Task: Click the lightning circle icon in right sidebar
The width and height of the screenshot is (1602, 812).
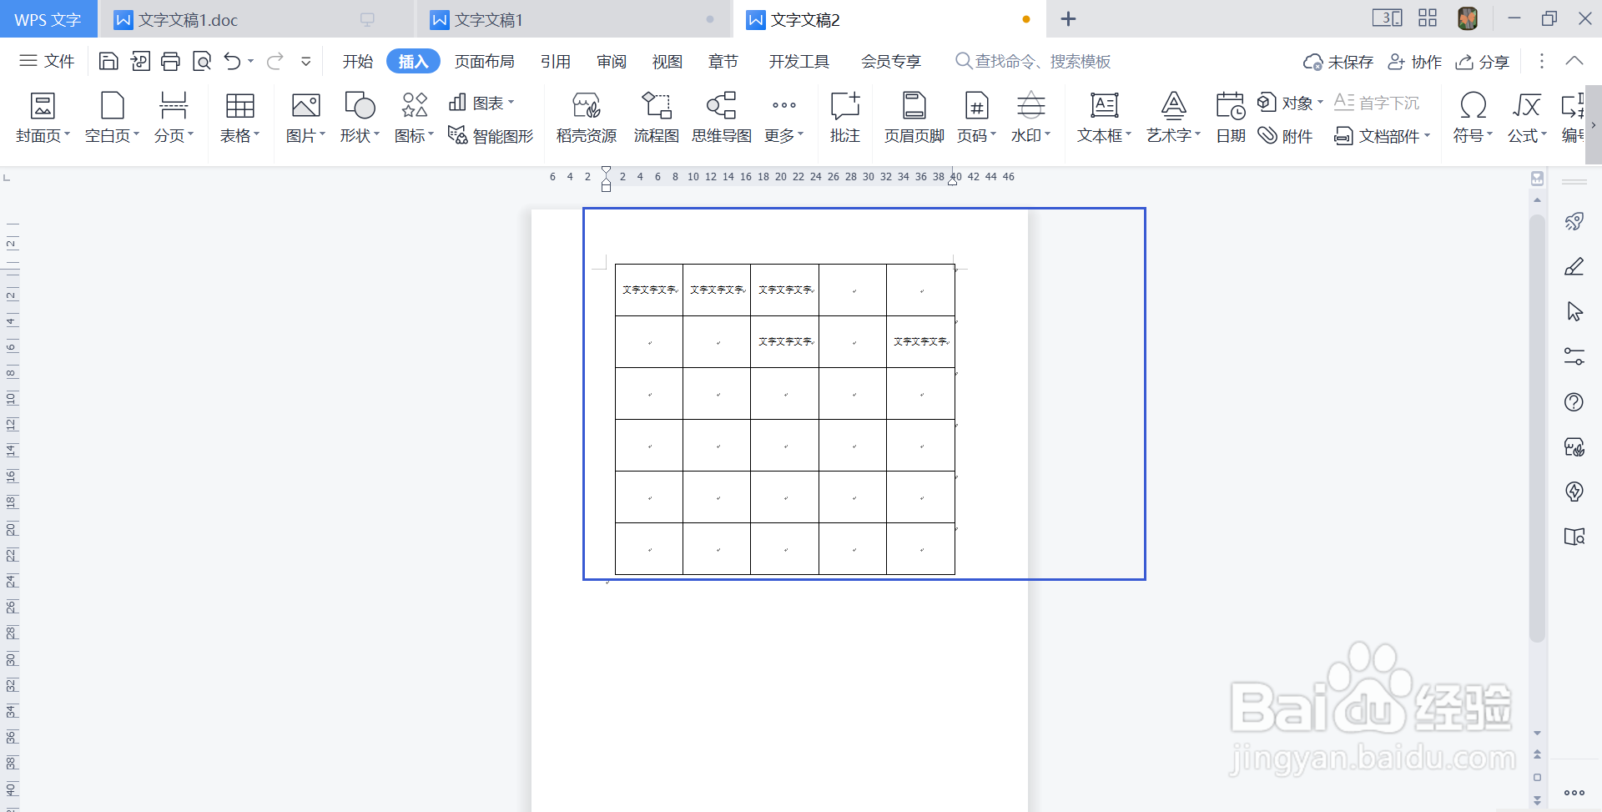Action: 1574,492
